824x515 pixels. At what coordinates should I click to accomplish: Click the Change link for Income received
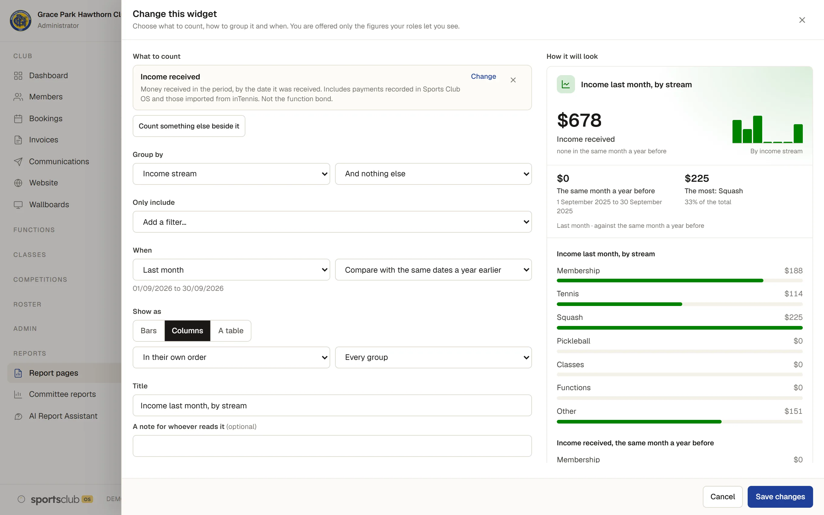pyautogui.click(x=483, y=76)
